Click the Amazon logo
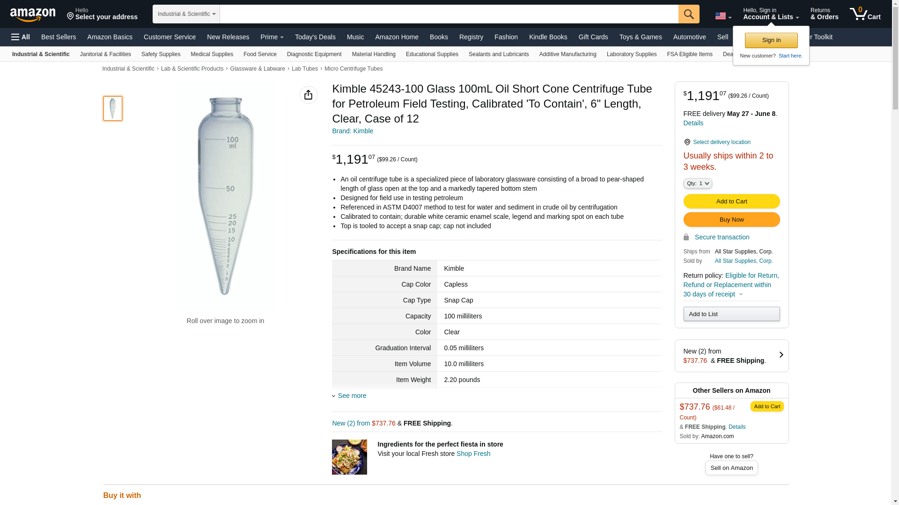This screenshot has height=505, width=899. pos(33,14)
